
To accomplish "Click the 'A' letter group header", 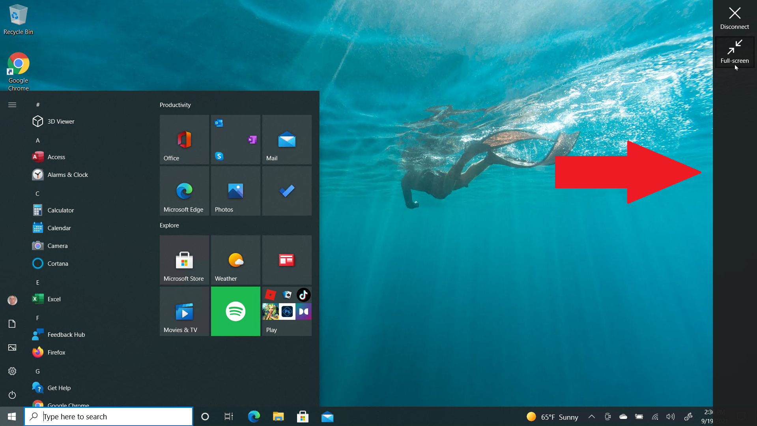I will (x=38, y=140).
